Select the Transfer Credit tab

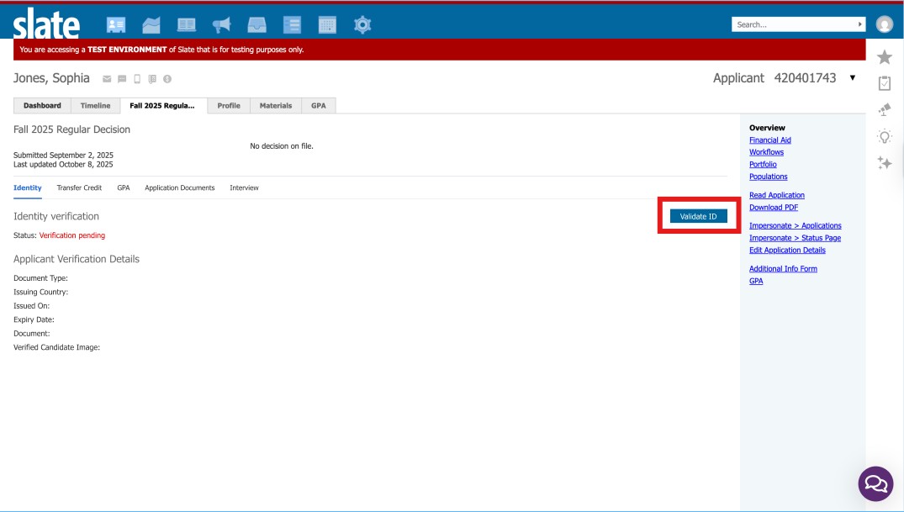pyautogui.click(x=79, y=187)
